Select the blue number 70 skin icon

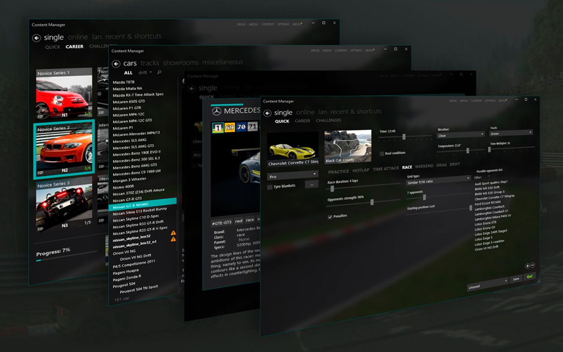(x=241, y=128)
